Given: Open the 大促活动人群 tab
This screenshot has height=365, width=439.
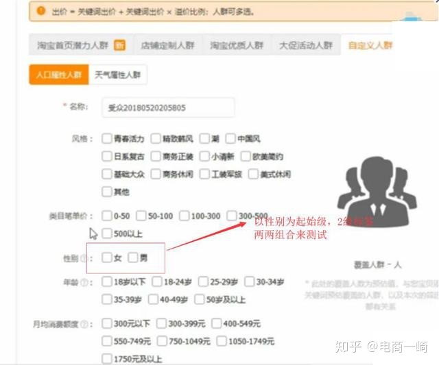Looking at the screenshot, I should (x=306, y=45).
